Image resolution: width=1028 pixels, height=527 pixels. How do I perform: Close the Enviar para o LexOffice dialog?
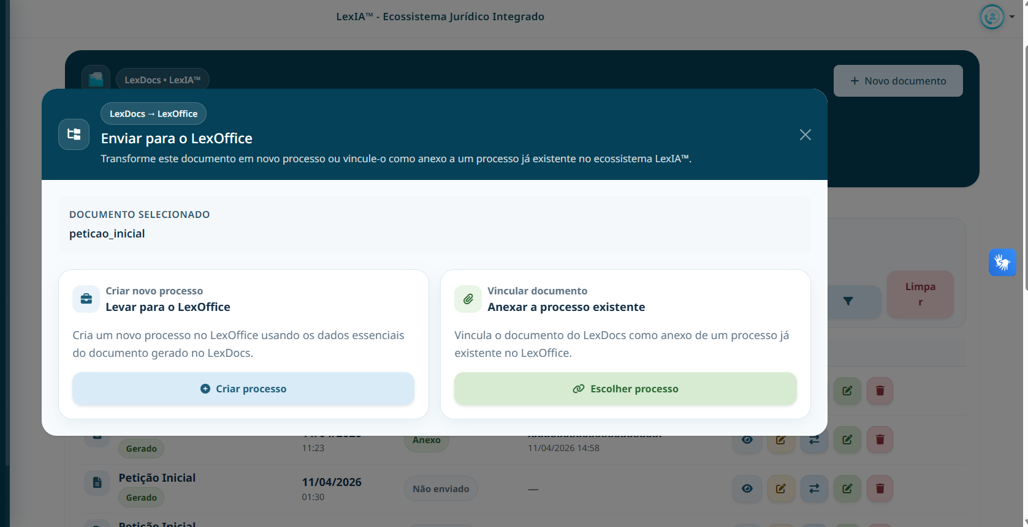pos(805,135)
